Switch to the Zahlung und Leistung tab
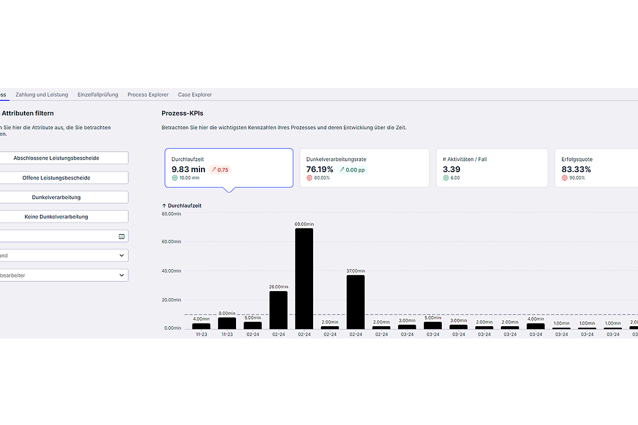638x425 pixels. 42,95
